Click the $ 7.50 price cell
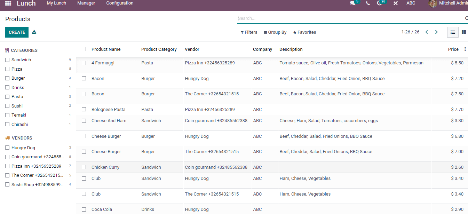Image resolution: width=468 pixels, height=214 pixels. [457, 94]
